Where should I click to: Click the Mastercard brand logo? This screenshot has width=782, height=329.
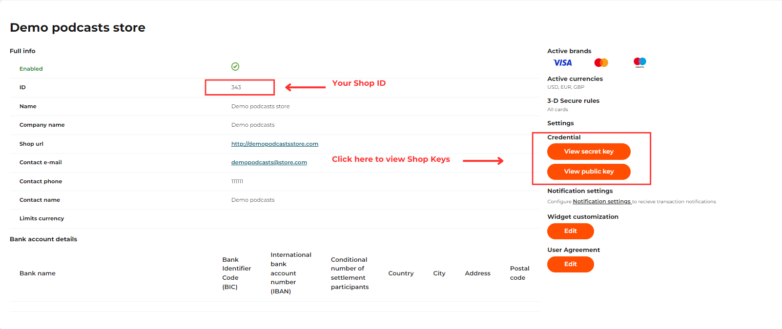pos(601,63)
